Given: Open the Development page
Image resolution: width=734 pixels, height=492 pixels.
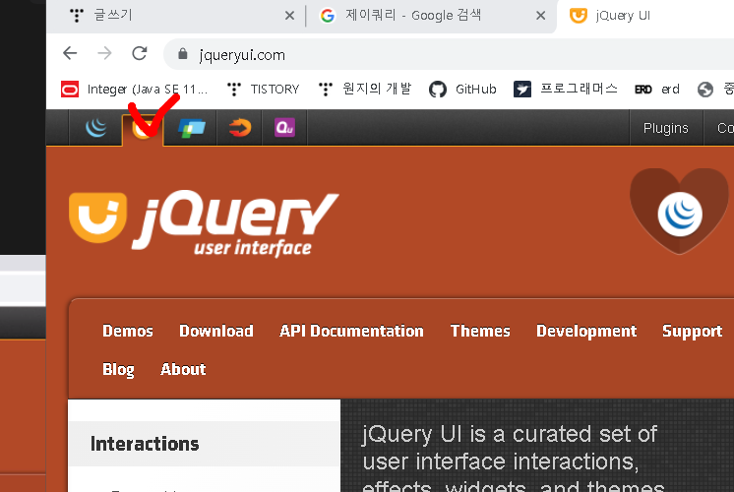Looking at the screenshot, I should (586, 331).
